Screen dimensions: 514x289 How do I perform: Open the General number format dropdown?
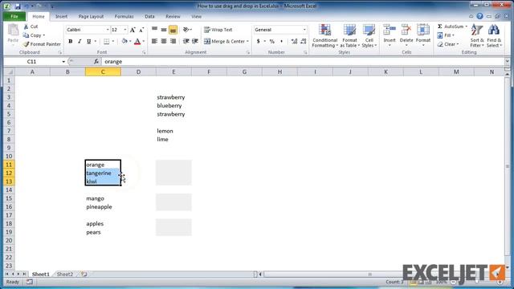point(304,30)
